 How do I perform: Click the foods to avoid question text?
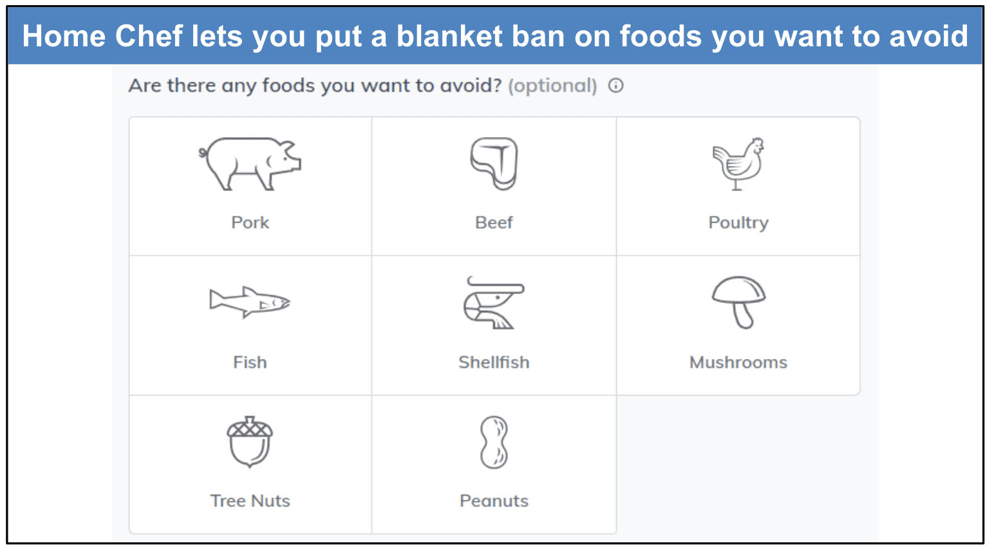click(x=315, y=86)
